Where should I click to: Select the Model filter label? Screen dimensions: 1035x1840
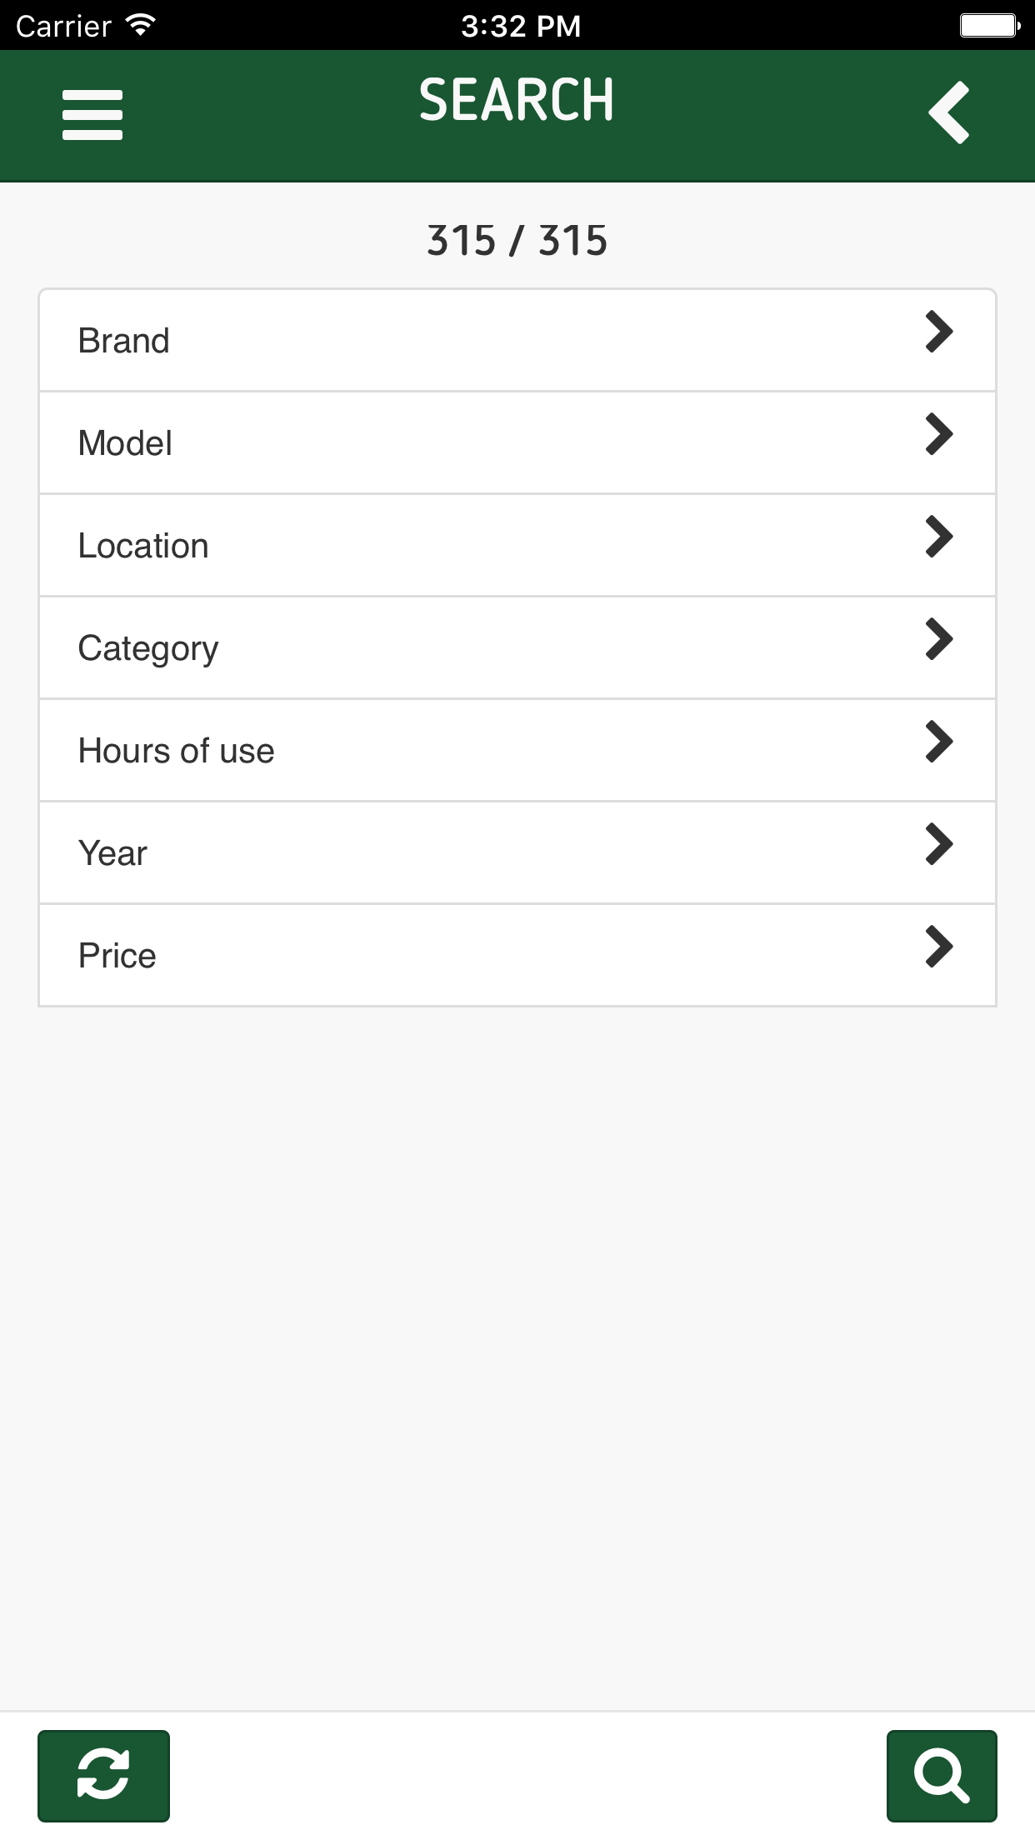coord(125,443)
